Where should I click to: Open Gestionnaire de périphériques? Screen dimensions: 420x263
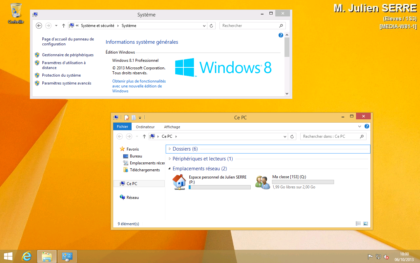[68, 55]
